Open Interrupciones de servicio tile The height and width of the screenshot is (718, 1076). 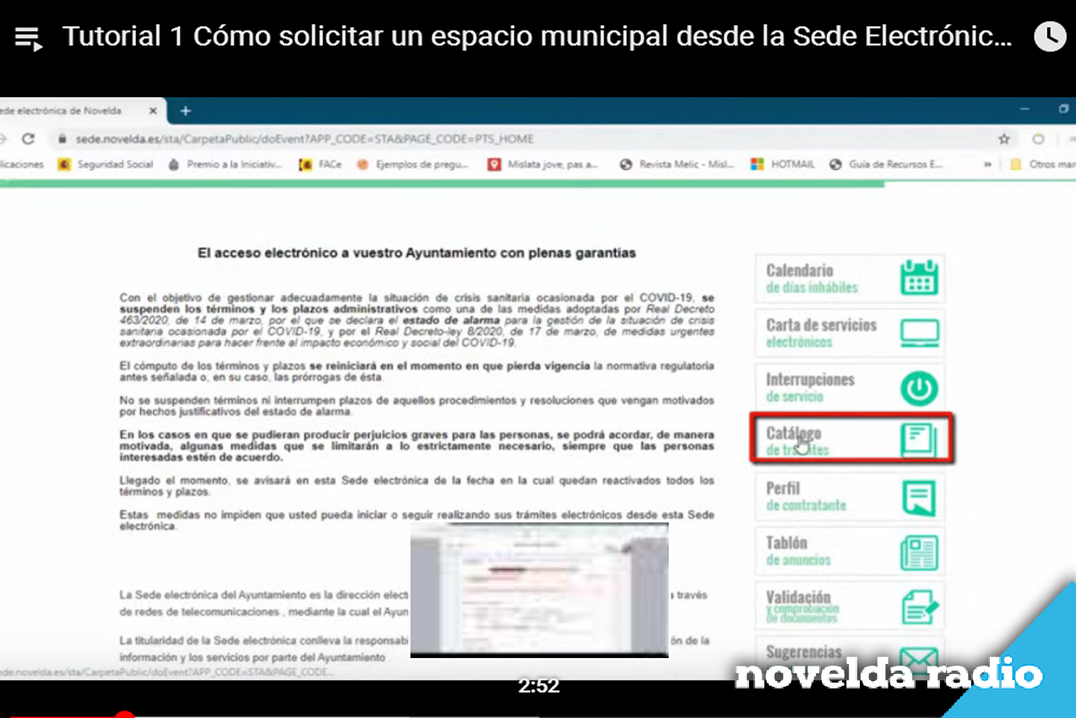coord(849,388)
